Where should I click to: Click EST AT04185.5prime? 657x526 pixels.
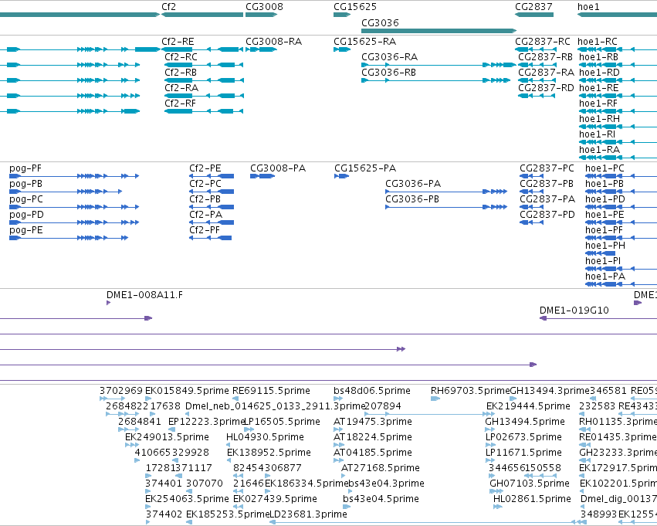point(373,452)
